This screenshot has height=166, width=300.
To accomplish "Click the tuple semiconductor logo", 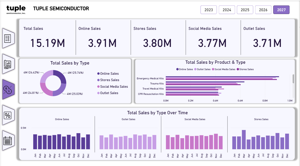I will [16, 9].
